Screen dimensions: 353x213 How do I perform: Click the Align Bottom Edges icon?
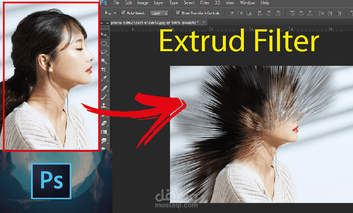[249, 13]
